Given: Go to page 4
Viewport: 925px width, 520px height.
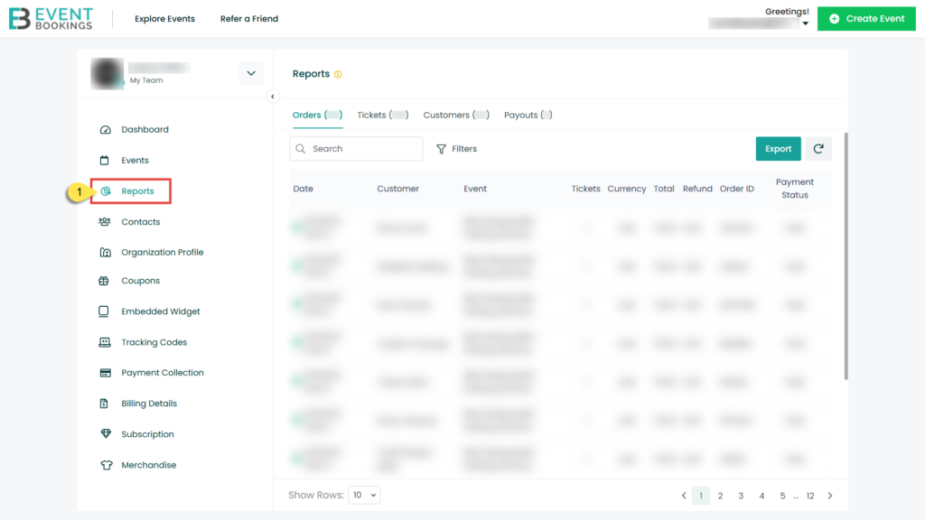Looking at the screenshot, I should [x=761, y=496].
